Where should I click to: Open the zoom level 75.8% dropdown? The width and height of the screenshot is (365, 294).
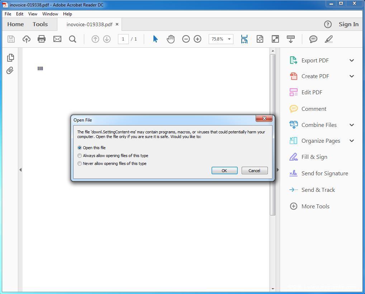(229, 39)
